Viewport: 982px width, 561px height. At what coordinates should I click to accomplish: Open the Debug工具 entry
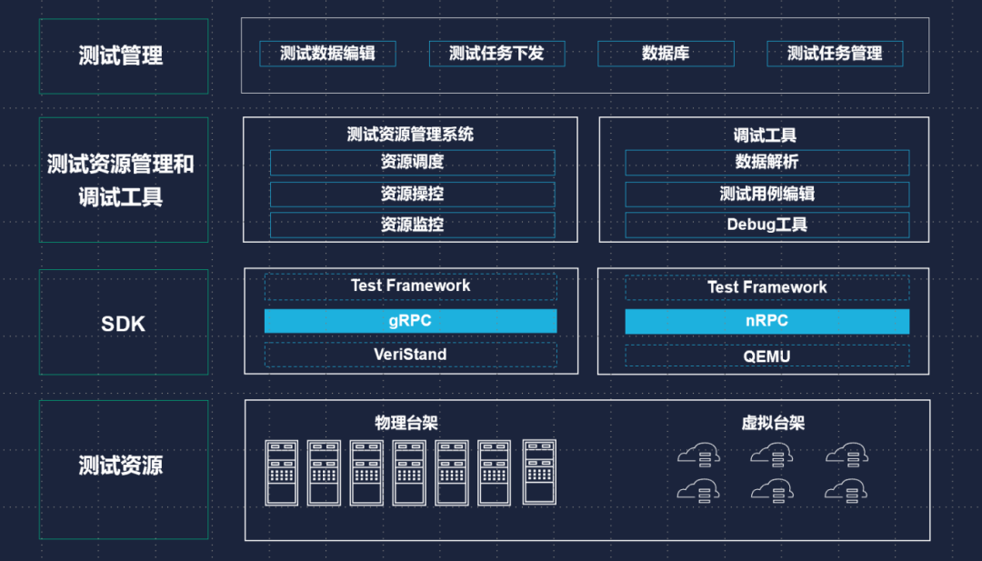tap(767, 225)
